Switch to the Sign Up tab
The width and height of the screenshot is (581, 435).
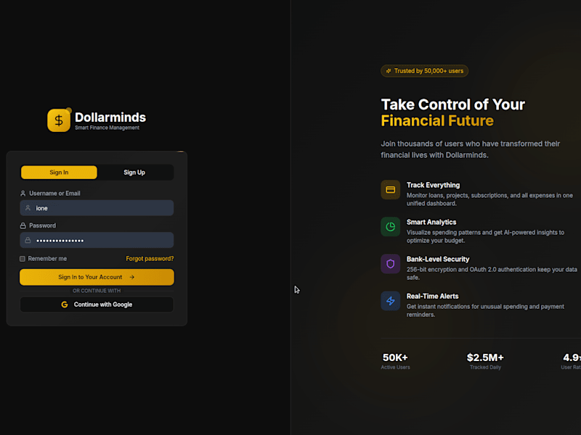click(x=134, y=173)
